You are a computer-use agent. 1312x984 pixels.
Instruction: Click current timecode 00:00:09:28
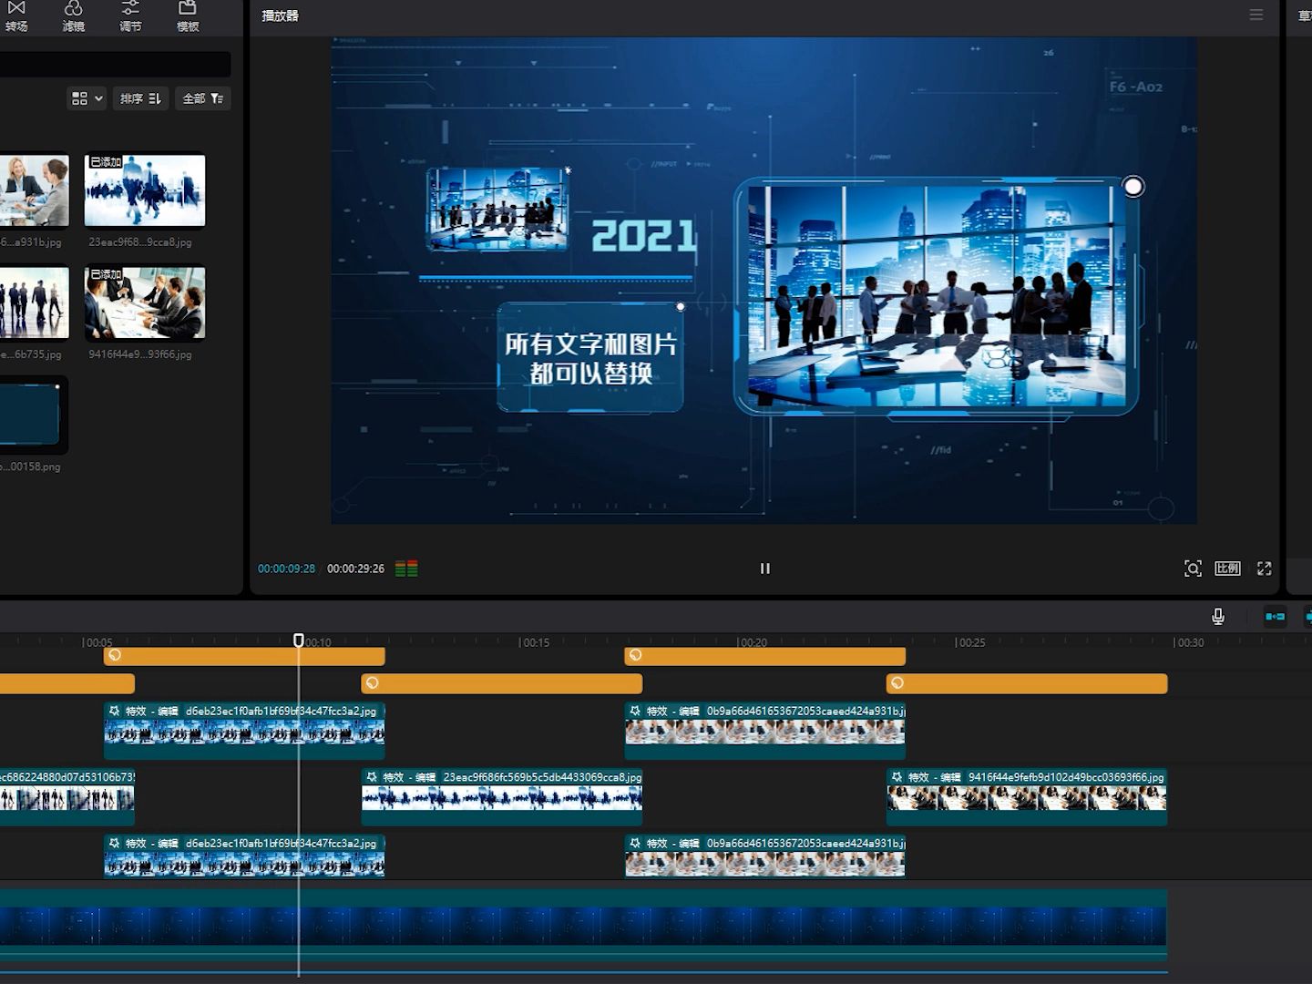pos(286,569)
